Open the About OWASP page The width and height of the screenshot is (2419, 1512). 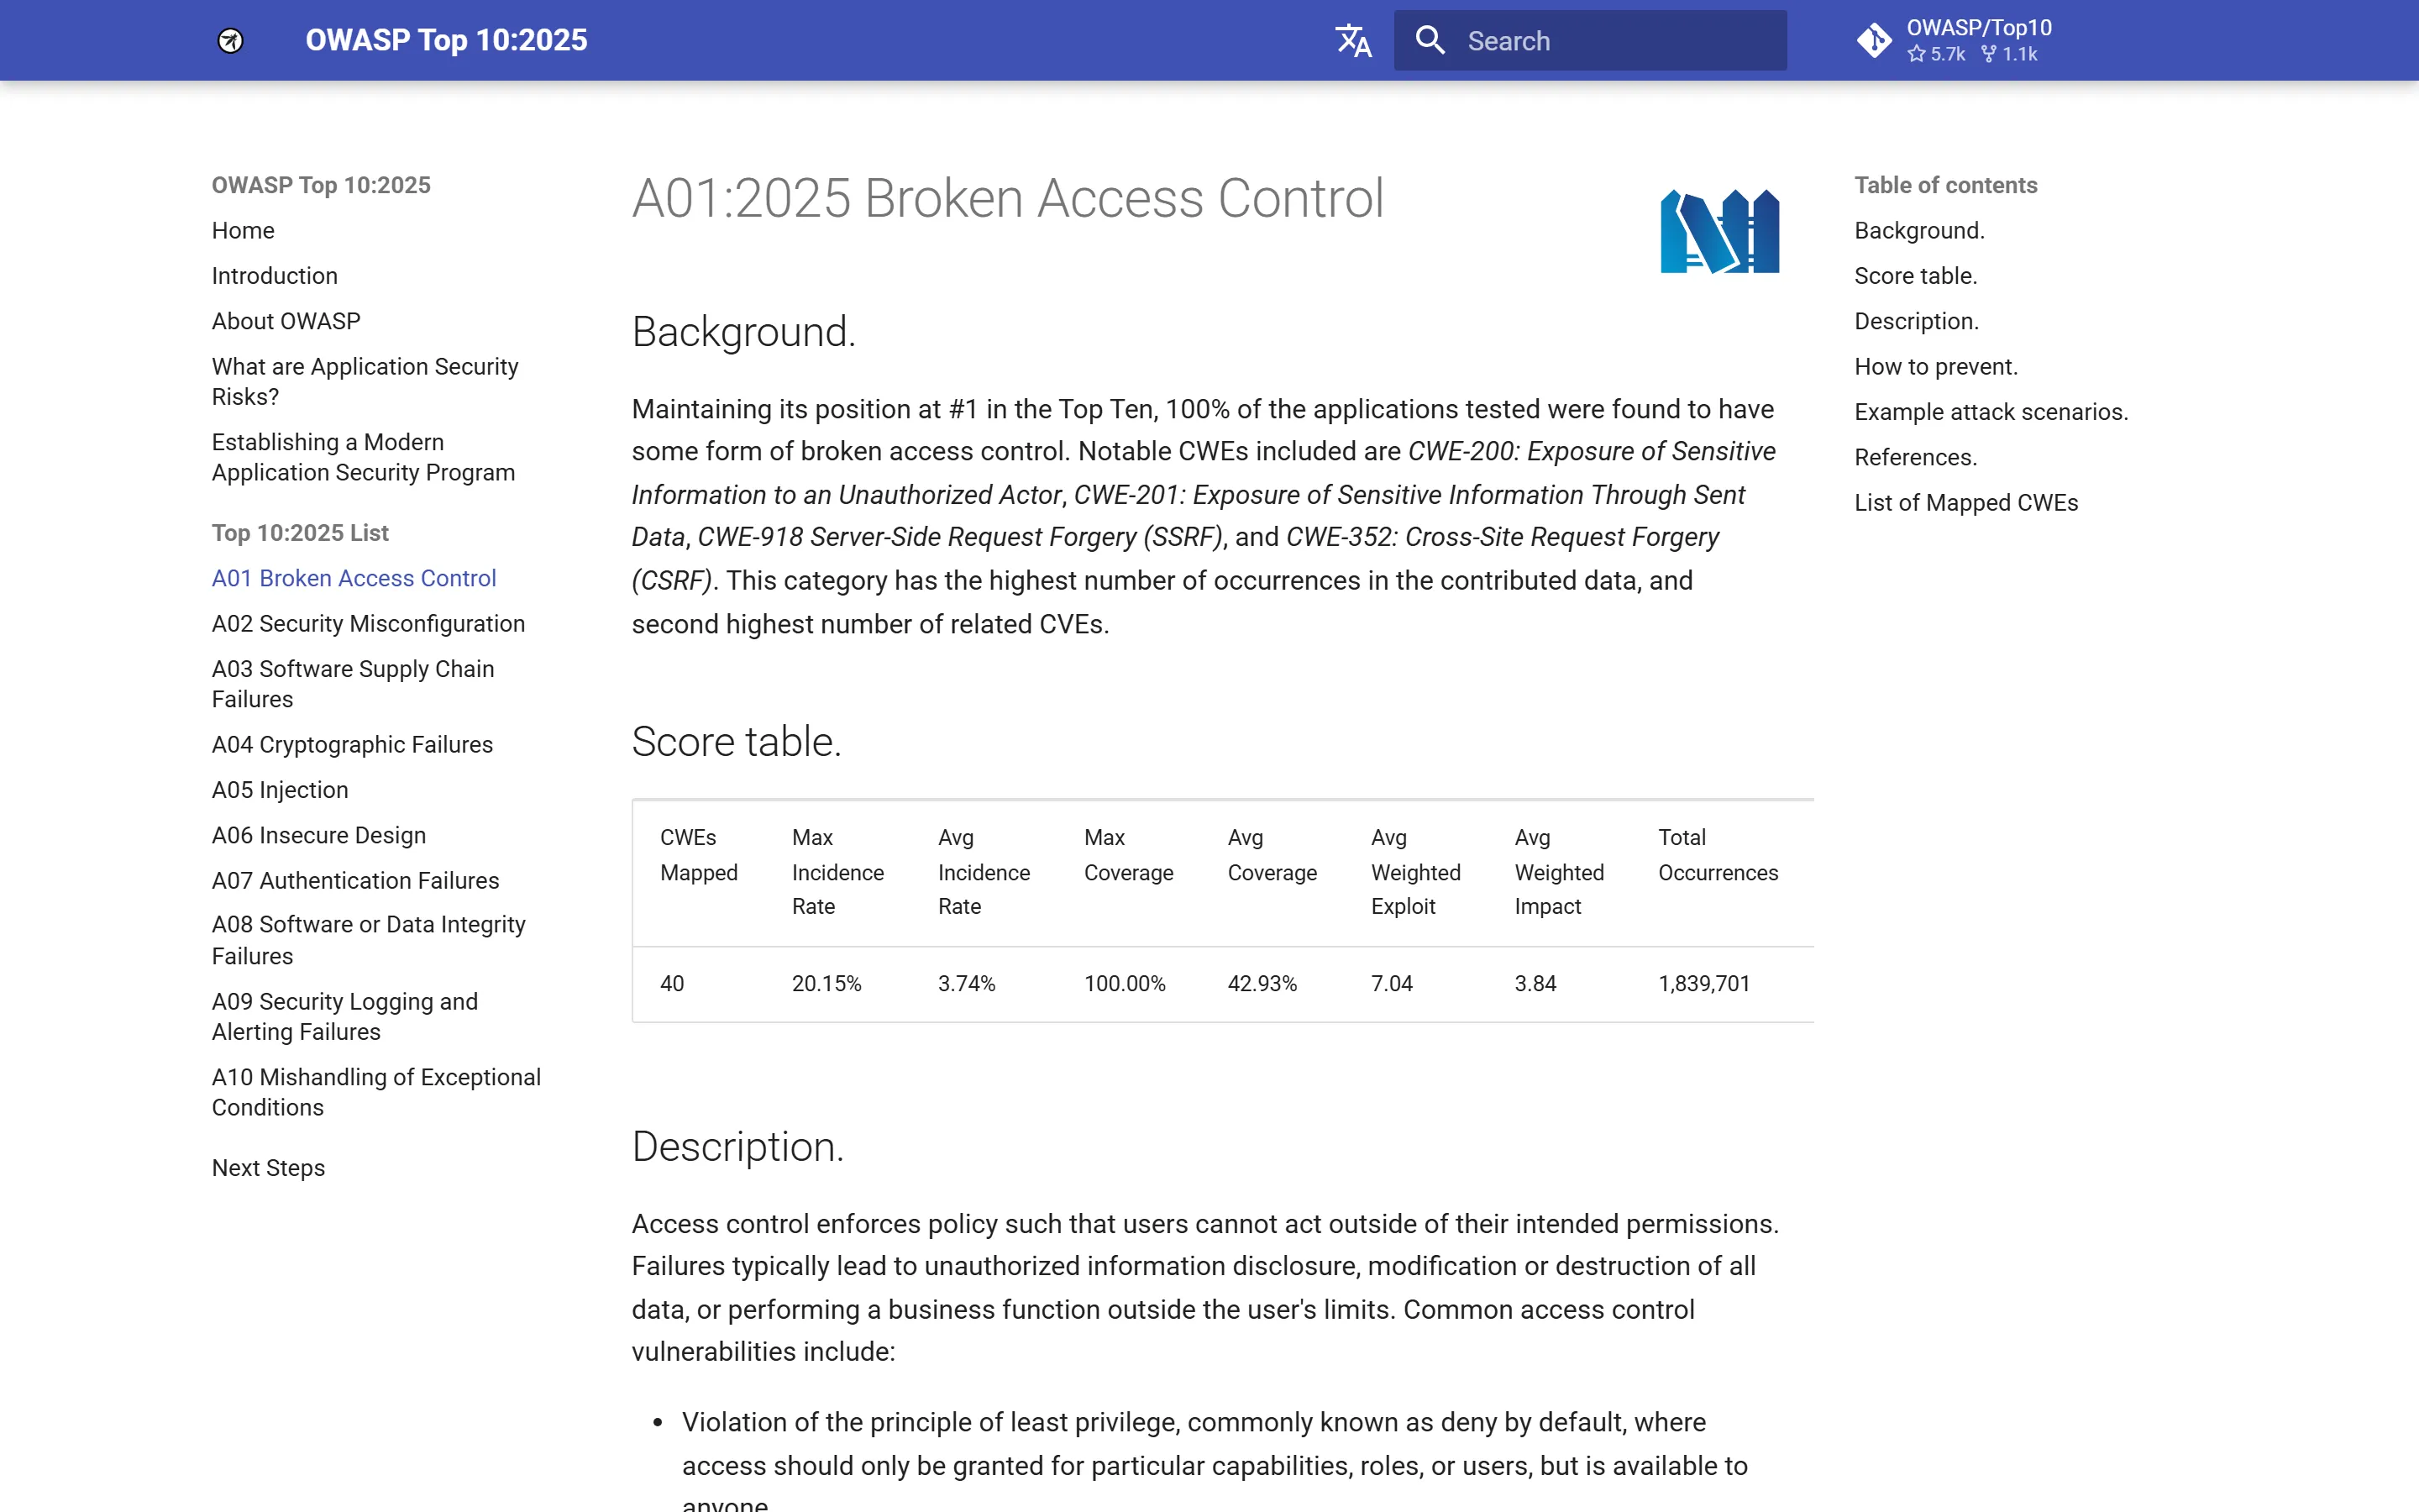pyautogui.click(x=286, y=321)
